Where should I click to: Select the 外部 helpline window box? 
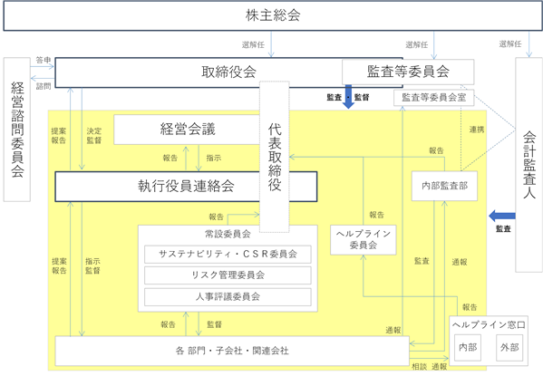[509, 347]
